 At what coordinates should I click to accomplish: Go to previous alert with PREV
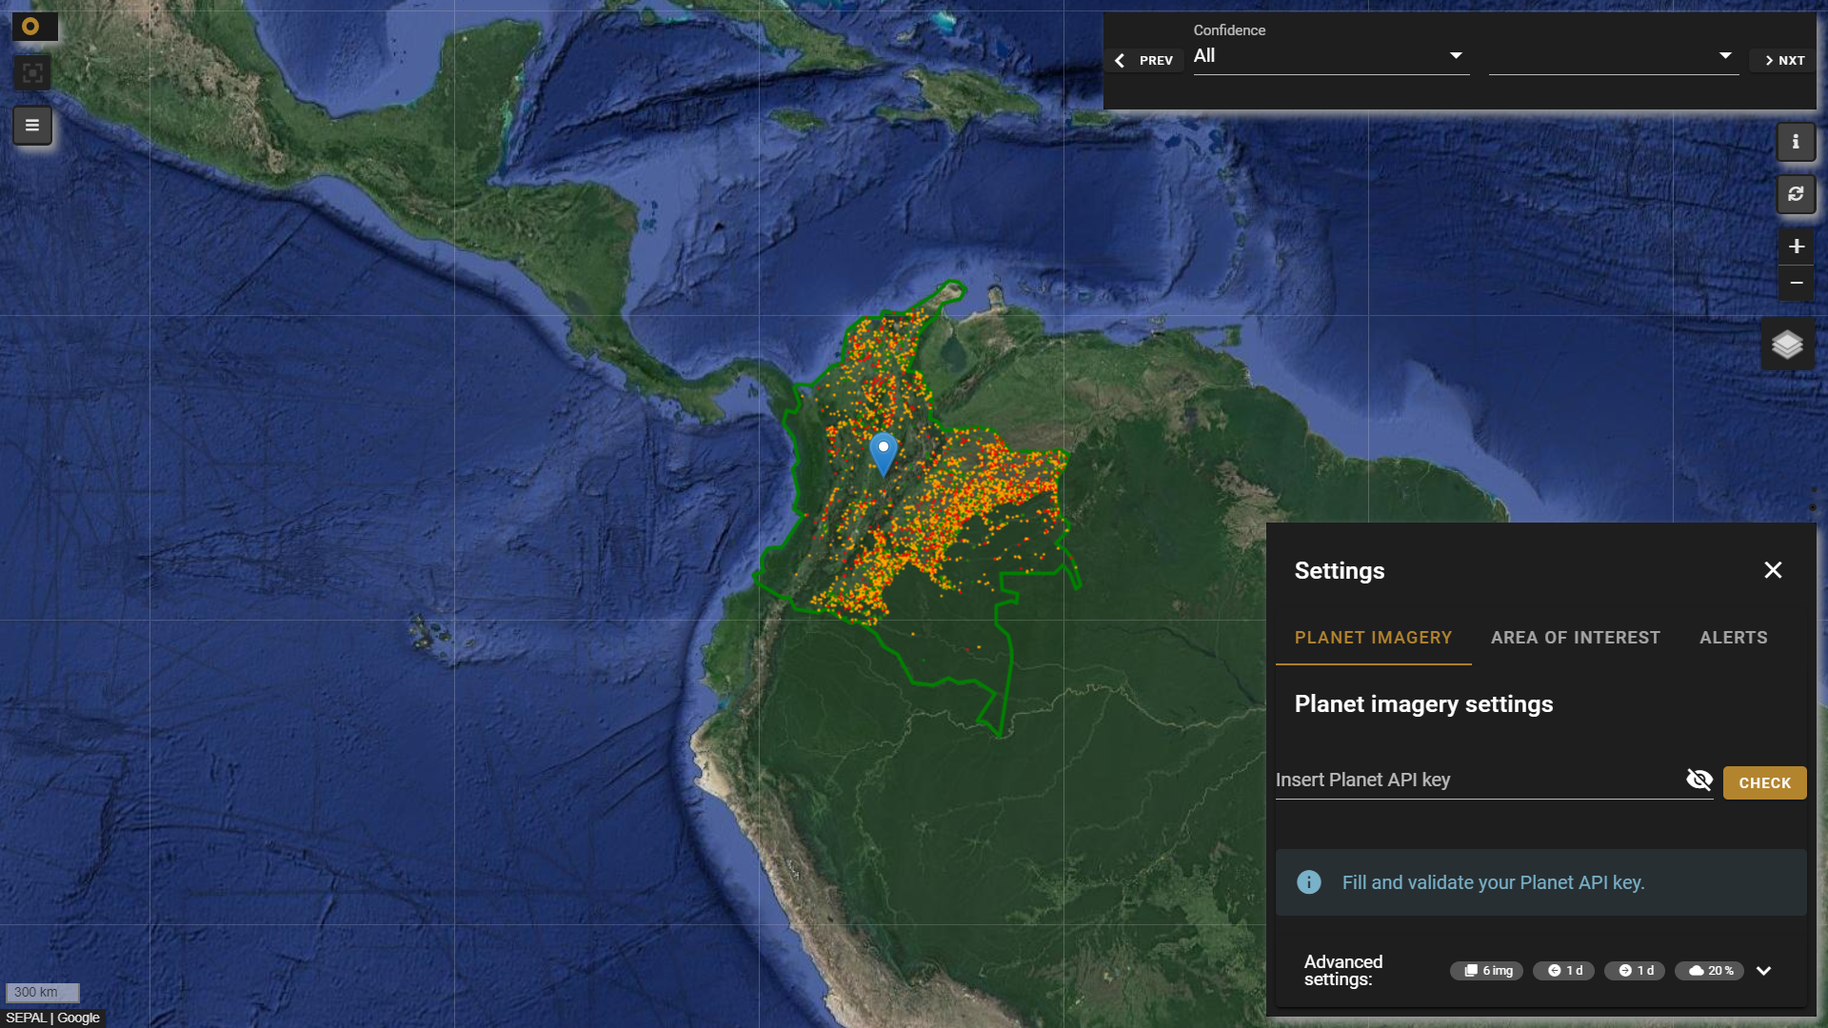[x=1145, y=61]
